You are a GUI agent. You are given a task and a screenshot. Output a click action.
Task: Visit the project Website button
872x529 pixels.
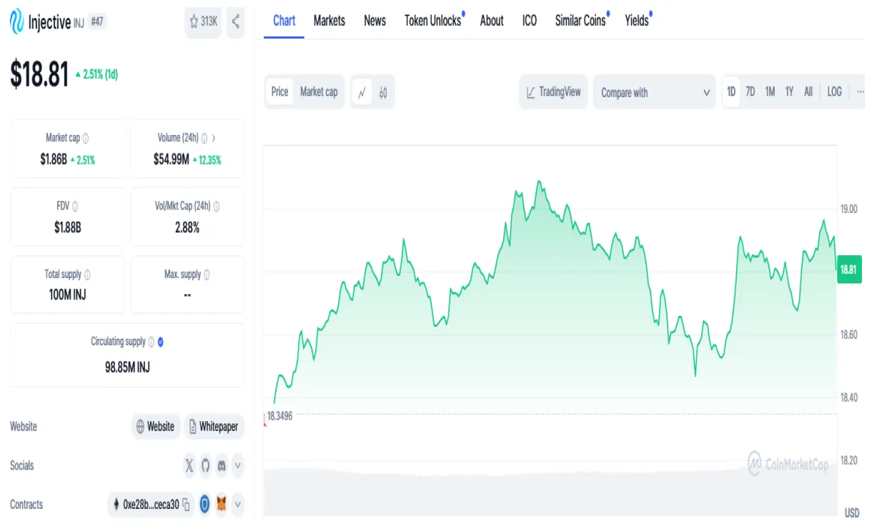[155, 427]
